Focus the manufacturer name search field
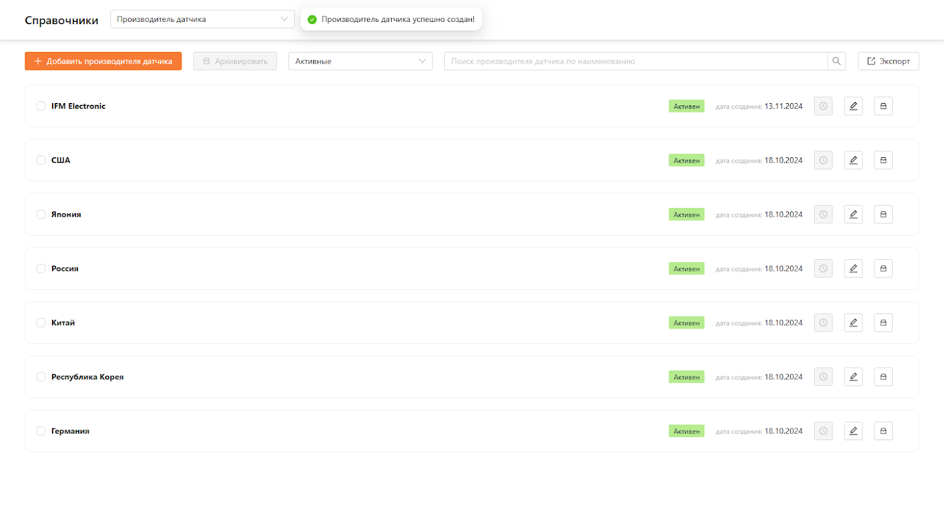 coord(635,61)
